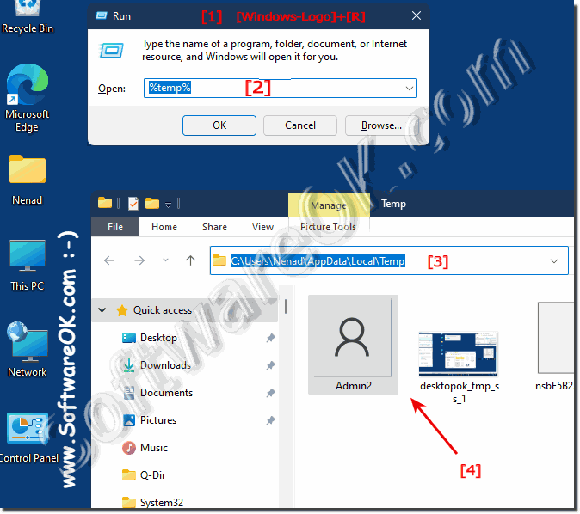Expand the Open field history dropdown

tap(409, 89)
